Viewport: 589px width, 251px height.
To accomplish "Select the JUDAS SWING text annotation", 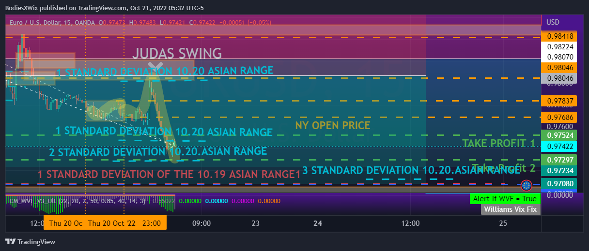I will click(177, 53).
